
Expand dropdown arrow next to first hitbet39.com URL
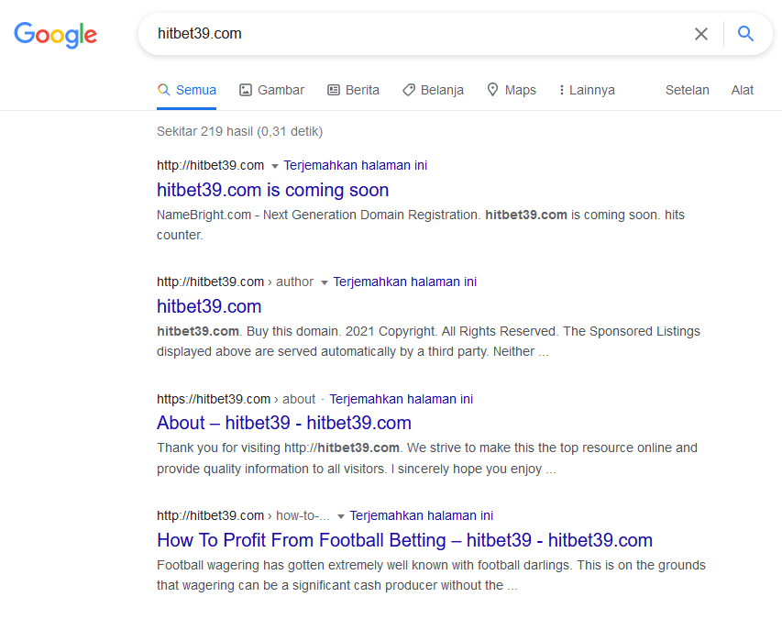pyautogui.click(x=274, y=166)
